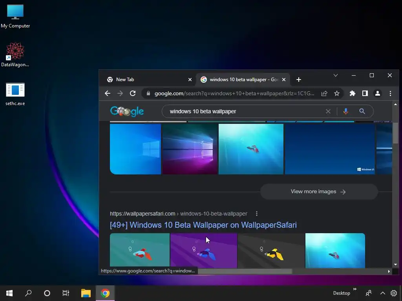Click the address bar URL
Image resolution: width=402 pixels, height=301 pixels.
point(234,93)
